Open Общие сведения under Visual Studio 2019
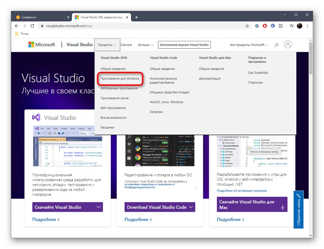Viewport: 324px width, 249px height. pos(113,69)
